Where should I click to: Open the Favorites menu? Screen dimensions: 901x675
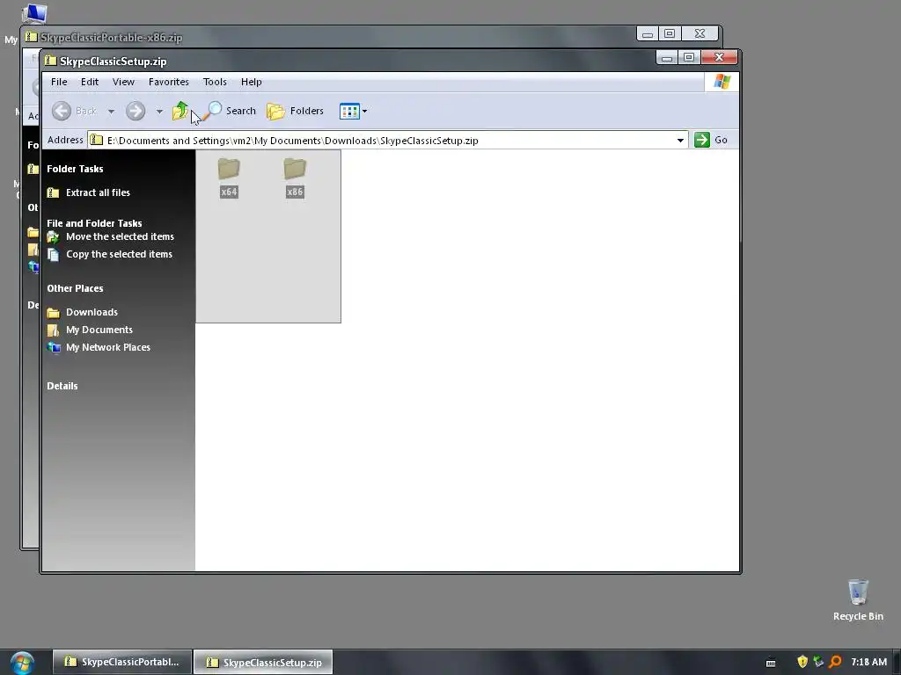pyautogui.click(x=168, y=82)
